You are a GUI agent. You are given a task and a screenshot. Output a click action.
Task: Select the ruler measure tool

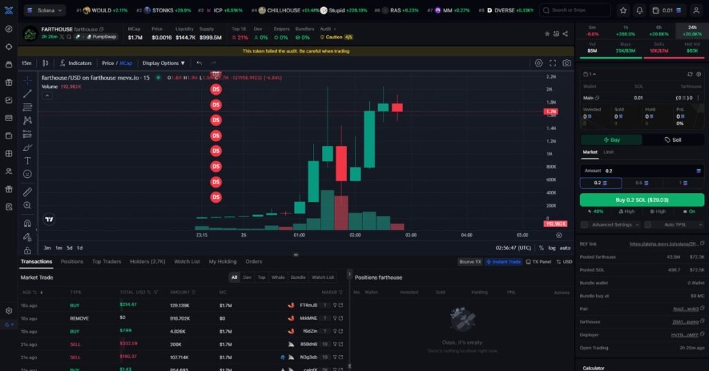28,192
